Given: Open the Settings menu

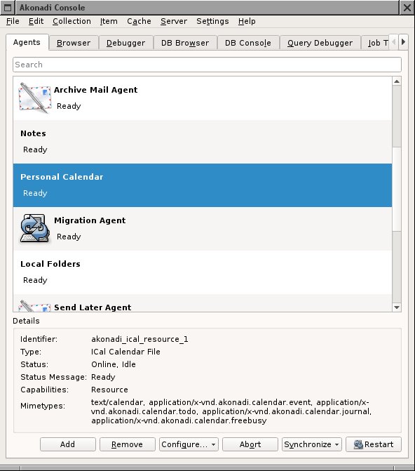Looking at the screenshot, I should point(212,21).
